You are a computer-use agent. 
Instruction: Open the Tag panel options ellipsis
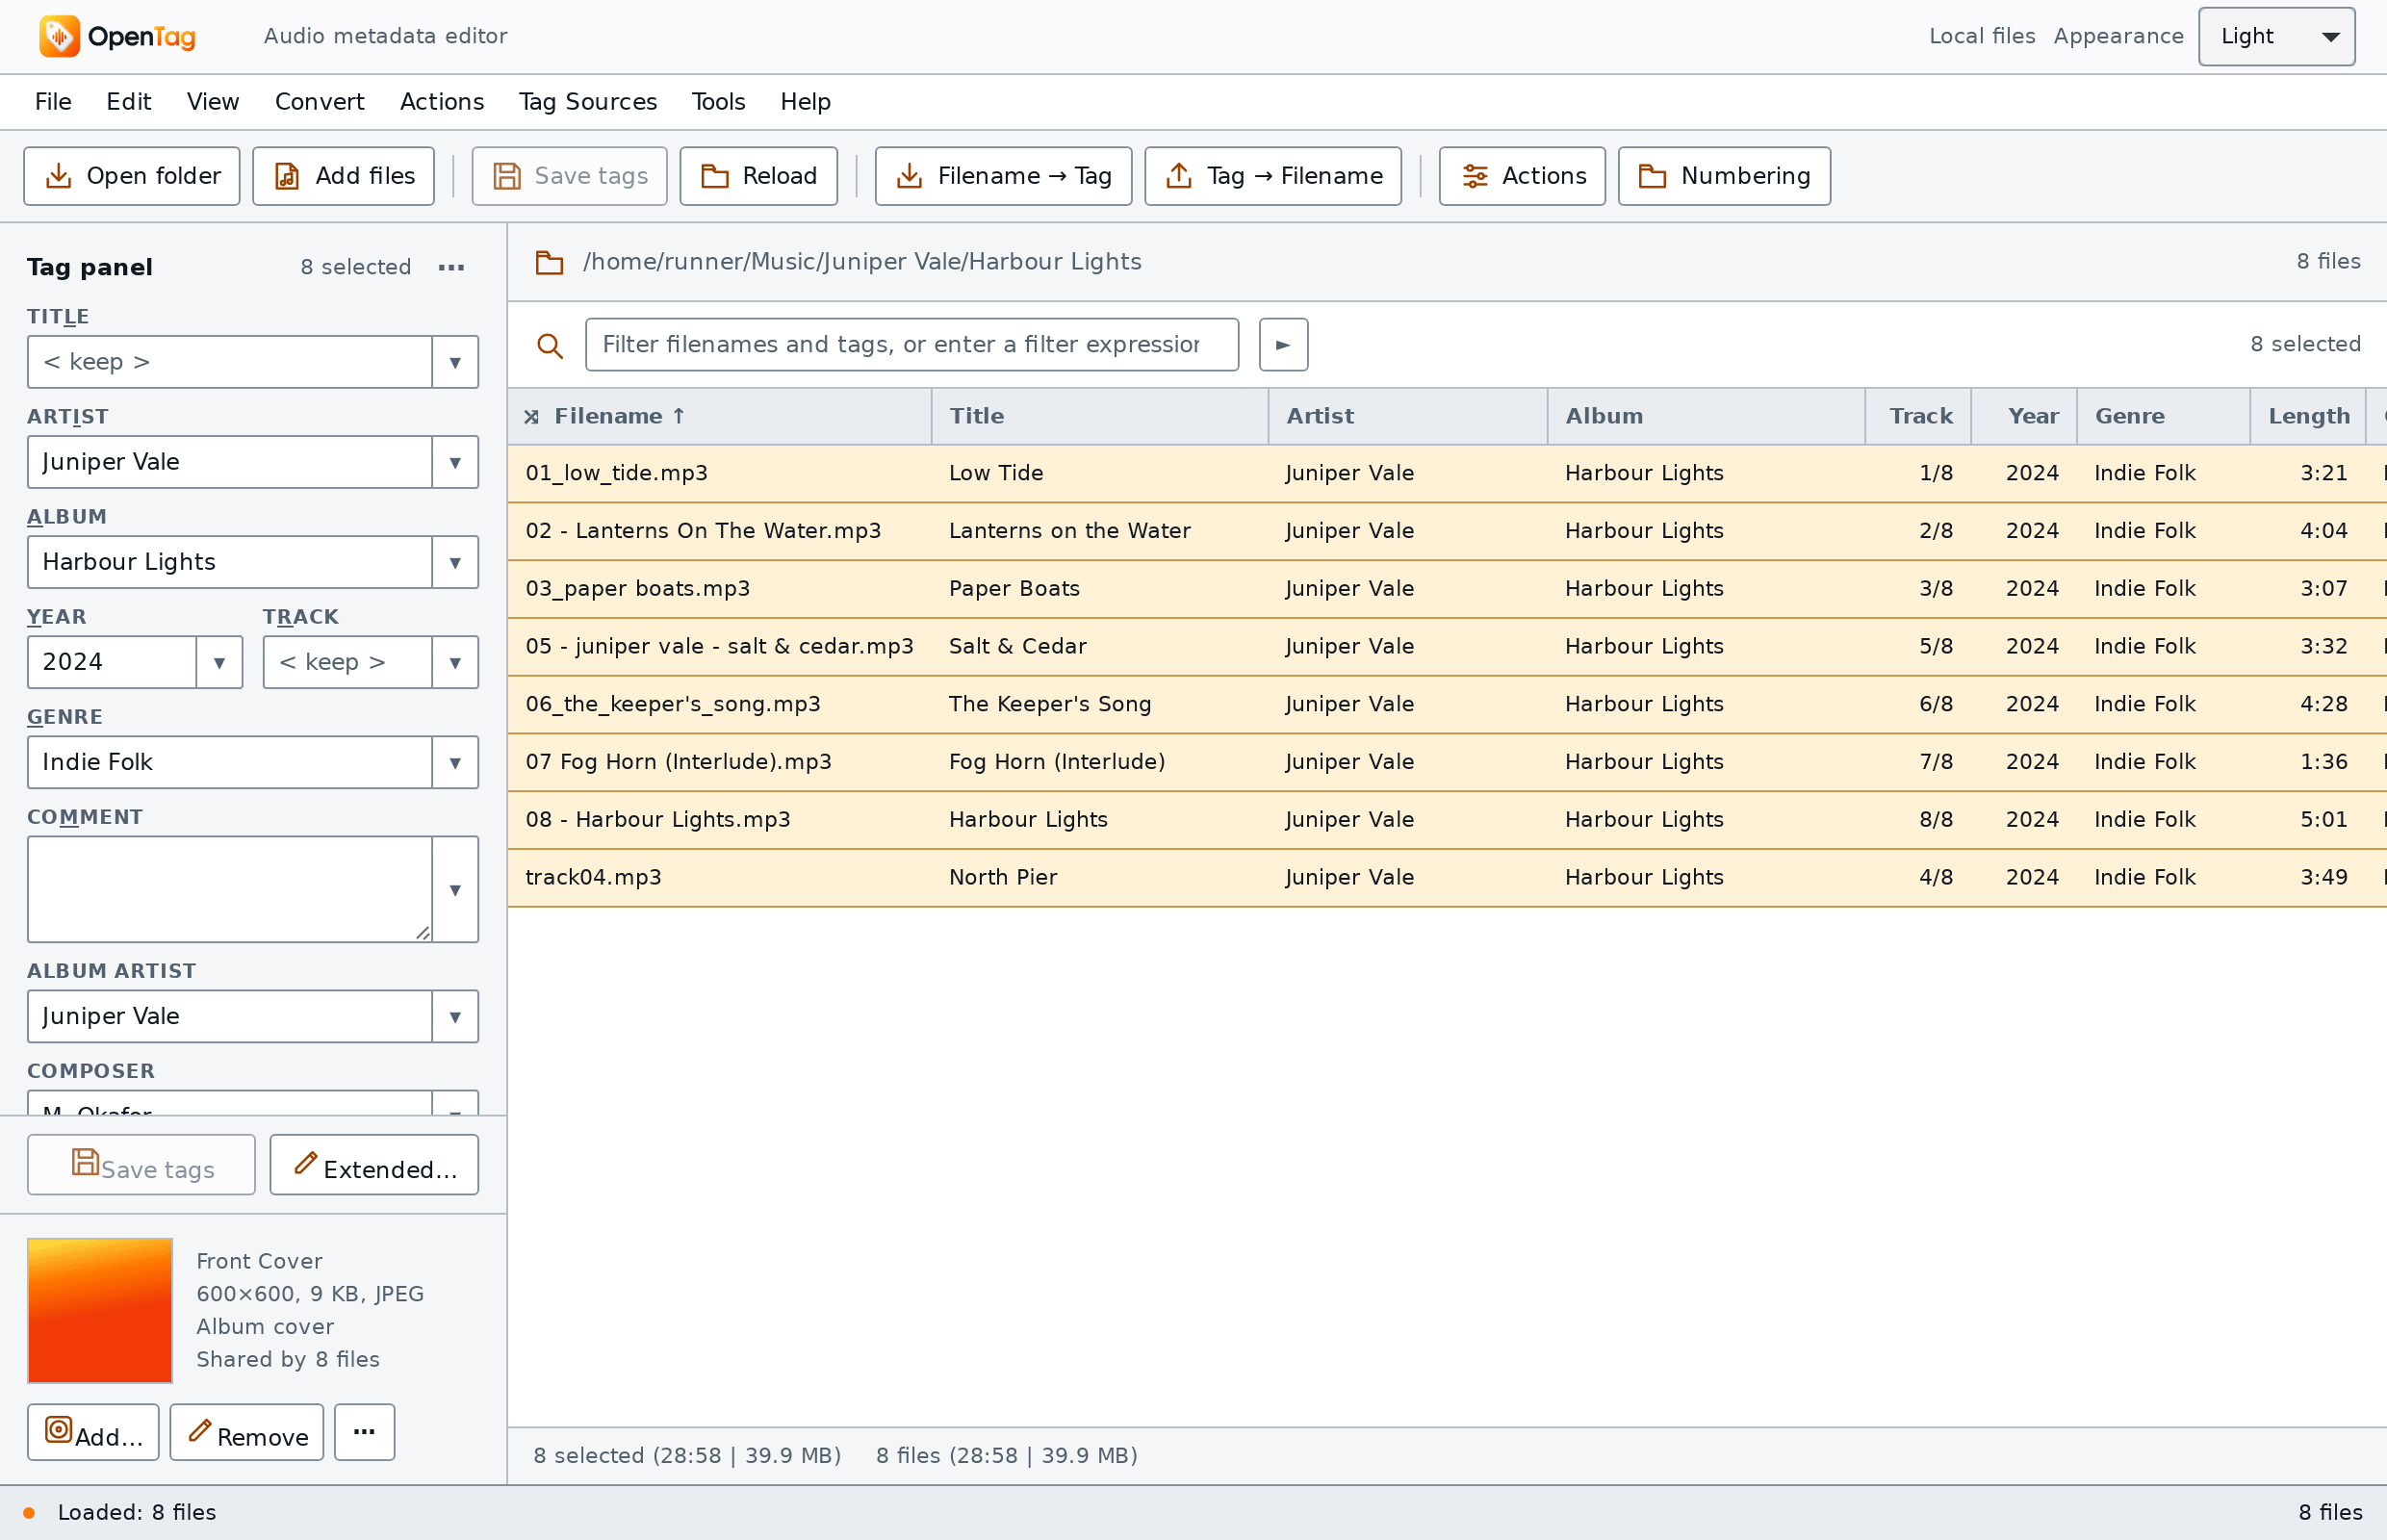(x=452, y=267)
